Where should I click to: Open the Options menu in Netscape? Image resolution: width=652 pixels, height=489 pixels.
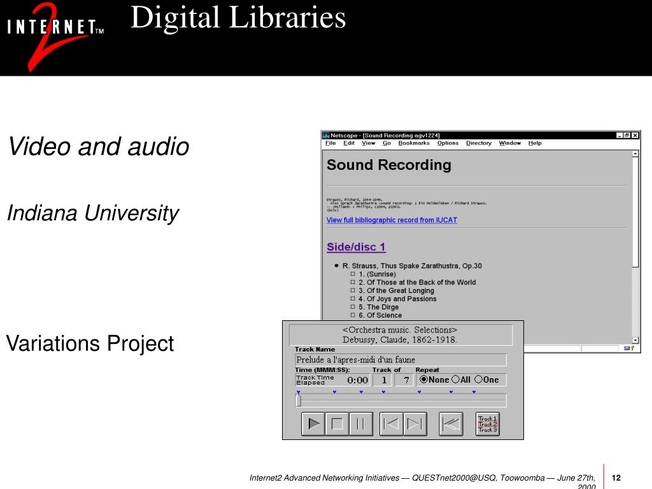(x=448, y=143)
